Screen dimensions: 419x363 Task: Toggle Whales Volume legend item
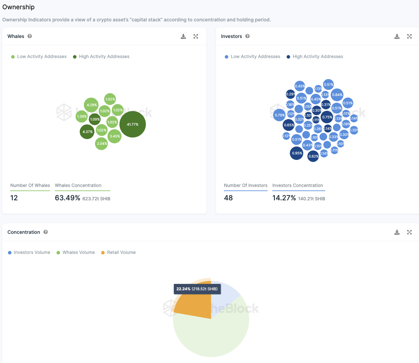tap(76, 252)
